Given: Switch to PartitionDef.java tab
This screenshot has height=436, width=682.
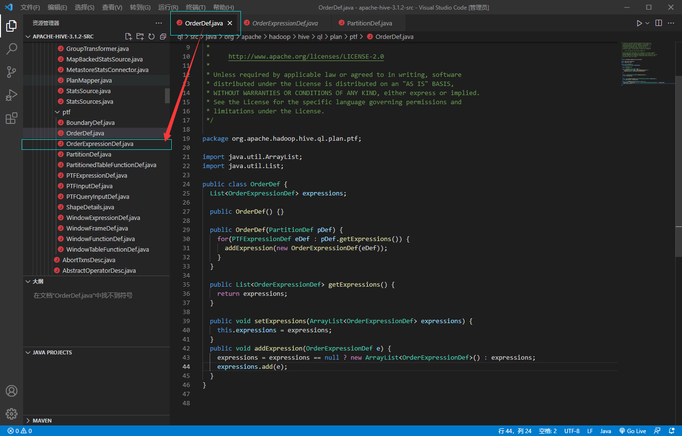Looking at the screenshot, I should pyautogui.click(x=369, y=23).
